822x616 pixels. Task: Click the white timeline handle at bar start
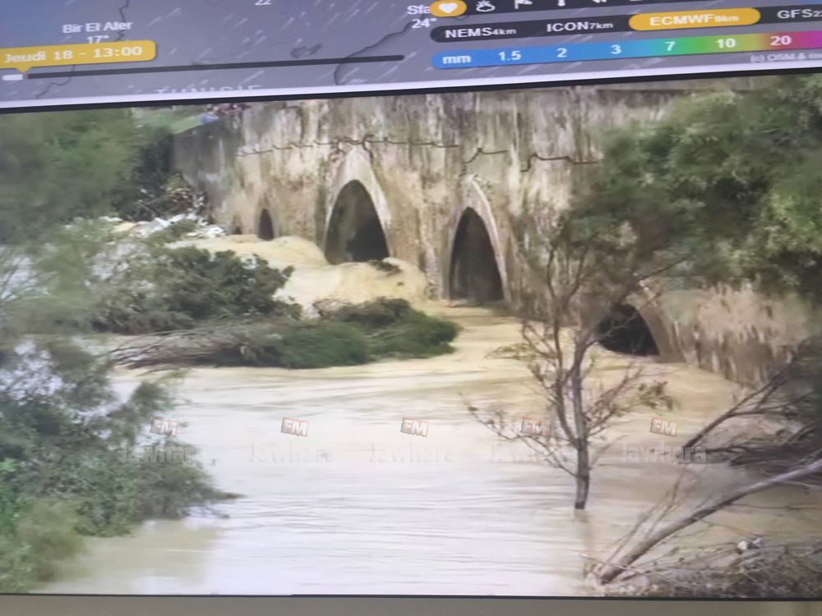(12, 77)
